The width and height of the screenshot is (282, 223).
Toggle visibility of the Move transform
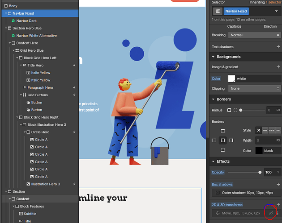click(271, 213)
